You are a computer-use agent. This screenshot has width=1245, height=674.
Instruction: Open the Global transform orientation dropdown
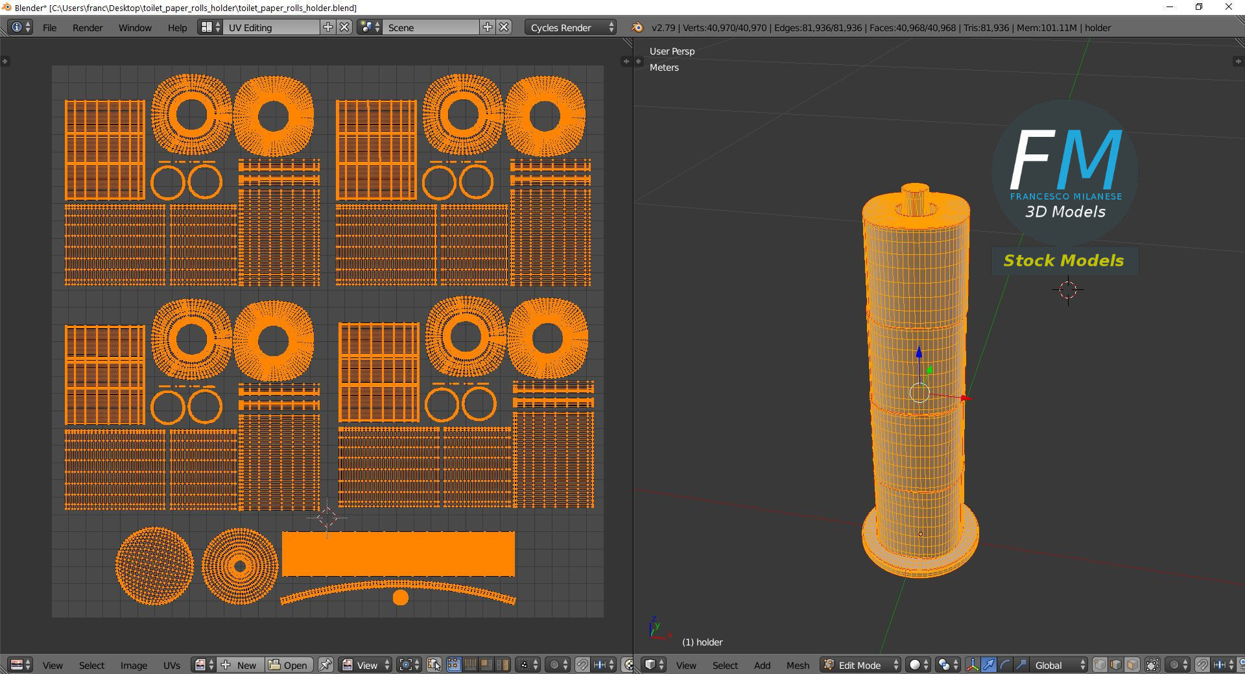coord(1060,665)
